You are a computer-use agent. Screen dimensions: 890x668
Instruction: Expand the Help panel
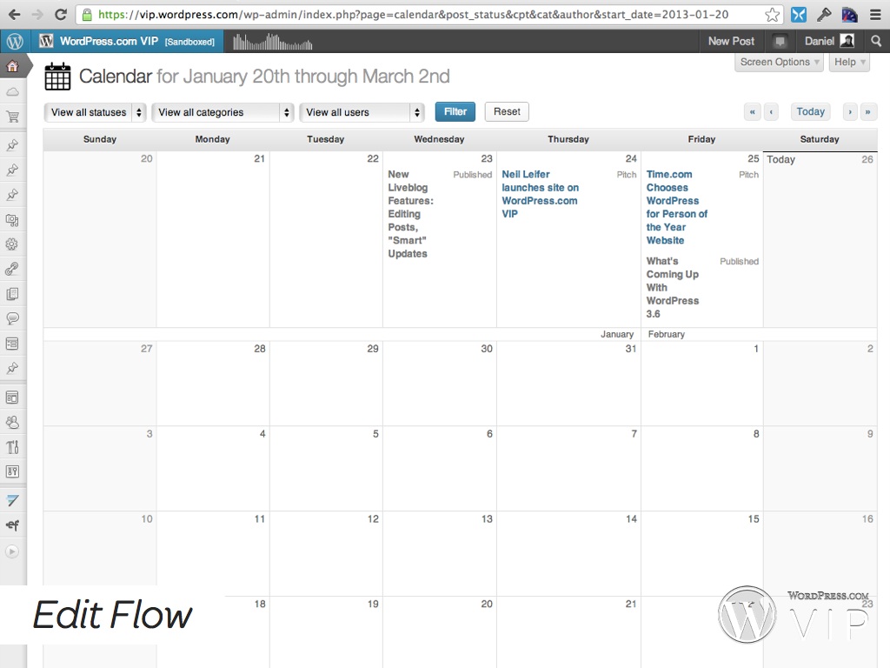coord(849,62)
